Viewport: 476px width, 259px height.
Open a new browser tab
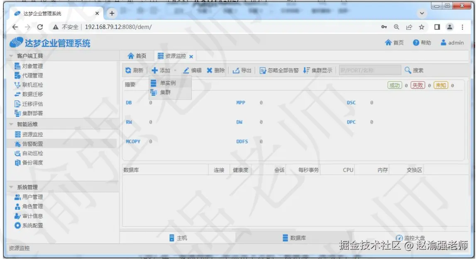click(x=112, y=13)
